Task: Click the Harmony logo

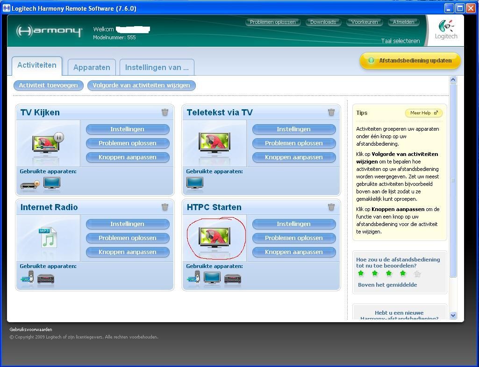Action: pyautogui.click(x=49, y=31)
